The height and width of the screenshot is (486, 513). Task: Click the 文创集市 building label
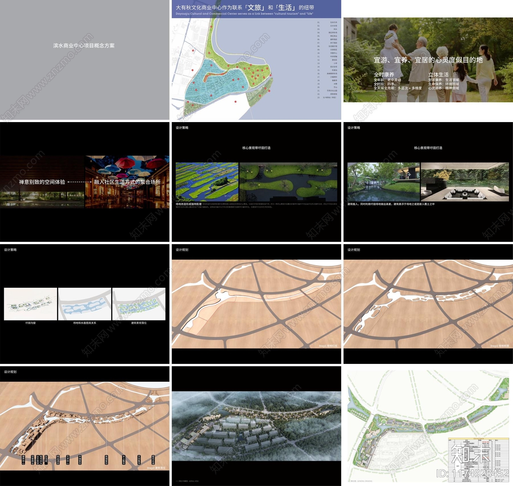pos(139,460)
